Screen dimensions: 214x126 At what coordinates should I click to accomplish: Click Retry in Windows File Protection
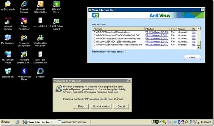tap(81, 106)
